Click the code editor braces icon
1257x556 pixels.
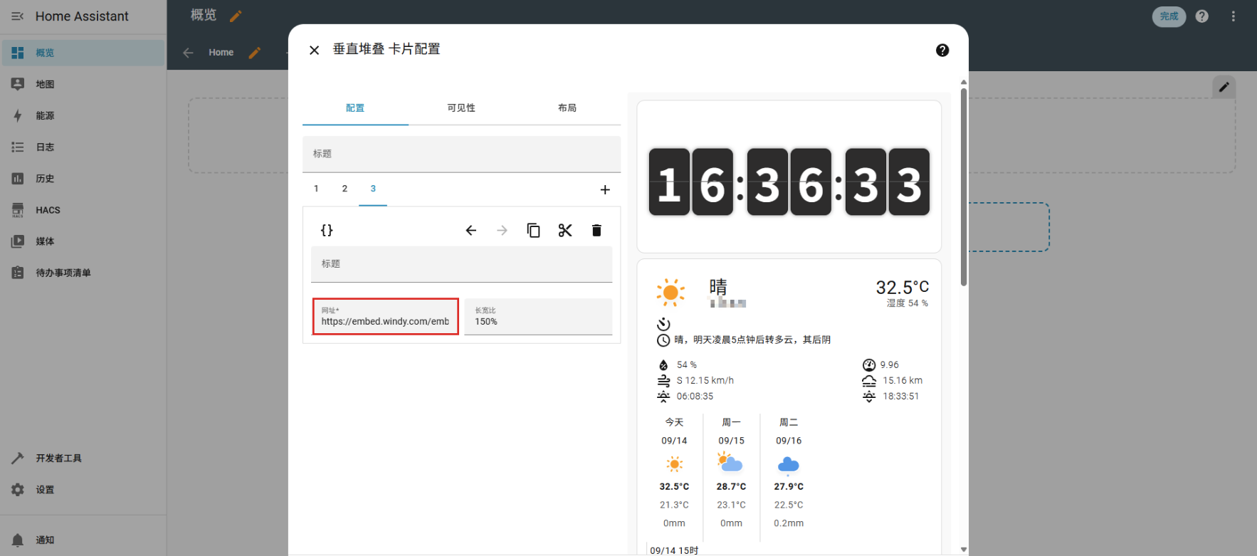pyautogui.click(x=327, y=230)
